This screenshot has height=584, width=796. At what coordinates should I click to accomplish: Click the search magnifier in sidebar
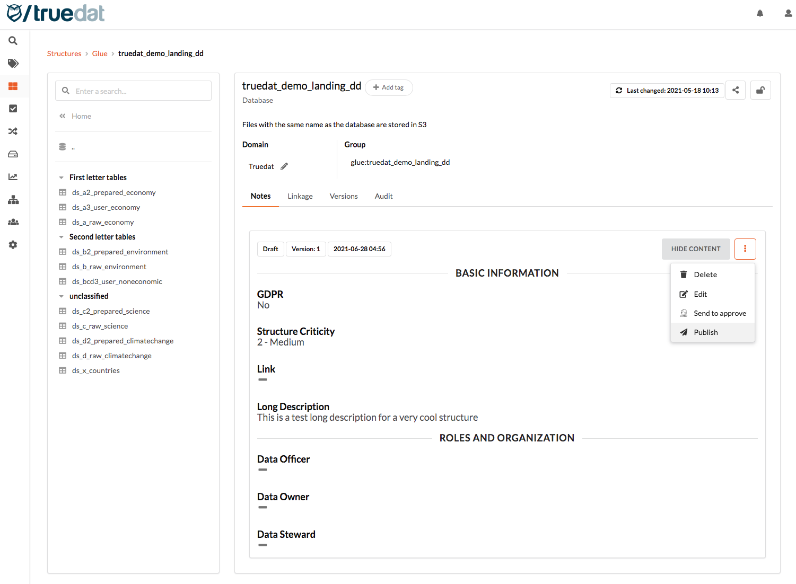coord(13,41)
